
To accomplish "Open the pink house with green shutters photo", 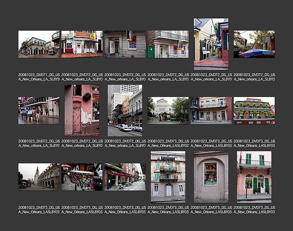I will (254, 177).
